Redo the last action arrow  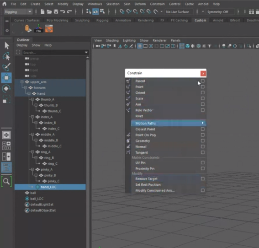coord(69,11)
